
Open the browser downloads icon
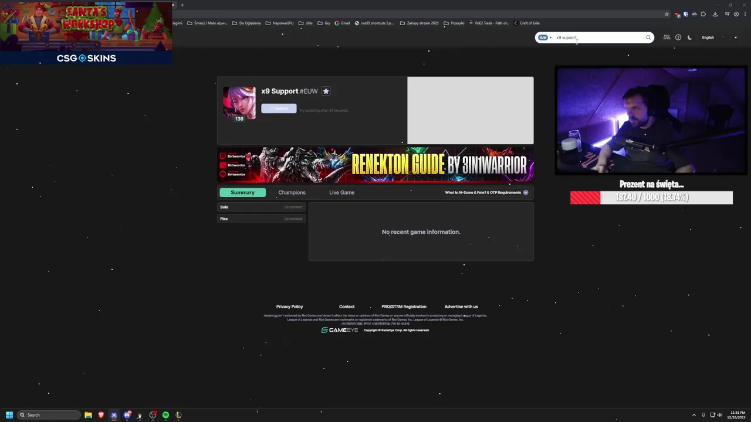[715, 14]
